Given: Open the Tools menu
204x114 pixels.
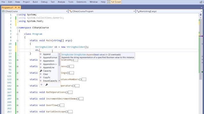Looking at the screenshot, I should 71,2.
